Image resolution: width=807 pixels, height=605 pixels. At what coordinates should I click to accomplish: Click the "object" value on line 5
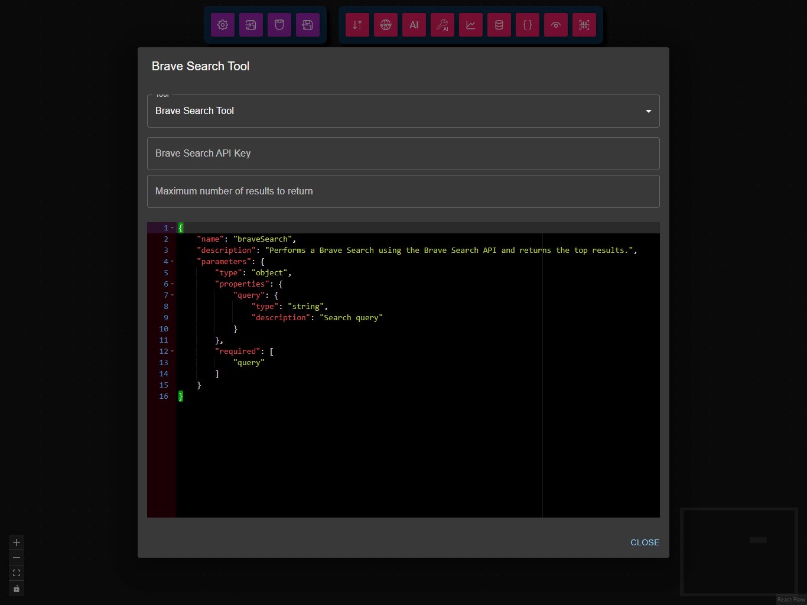pyautogui.click(x=269, y=273)
